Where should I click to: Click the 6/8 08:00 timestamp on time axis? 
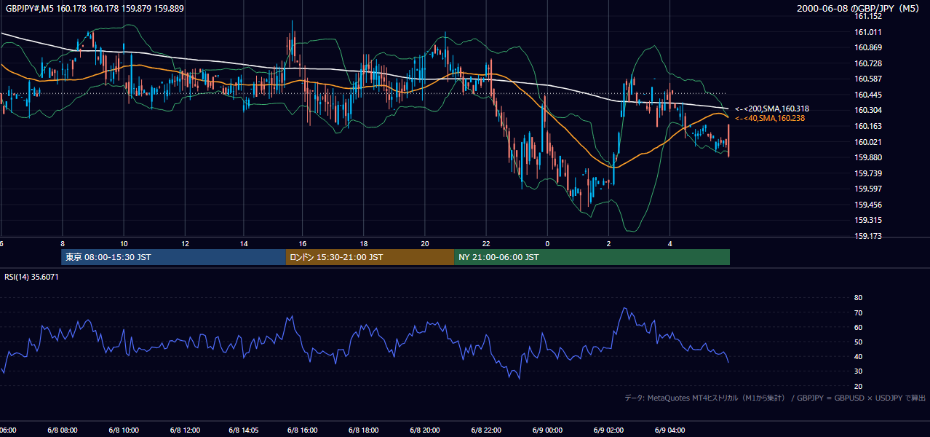point(63,430)
